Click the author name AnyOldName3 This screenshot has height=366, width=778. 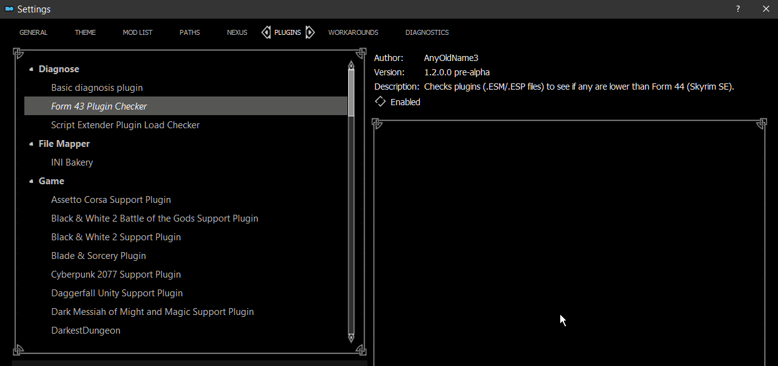[x=451, y=58]
